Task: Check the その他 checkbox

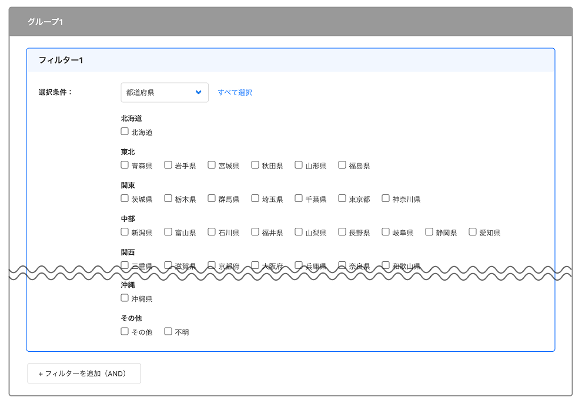Action: pos(125,331)
